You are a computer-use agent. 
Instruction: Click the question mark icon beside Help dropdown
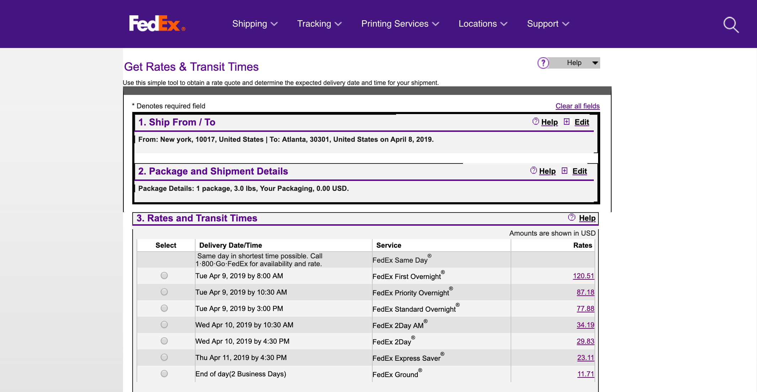pyautogui.click(x=543, y=63)
